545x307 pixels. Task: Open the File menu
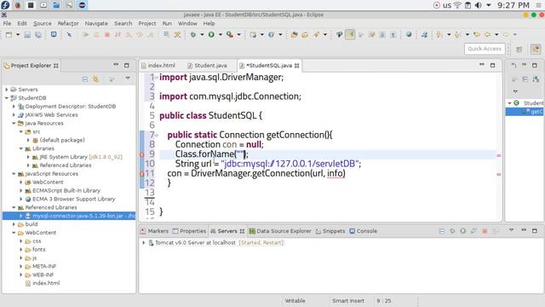coord(7,23)
